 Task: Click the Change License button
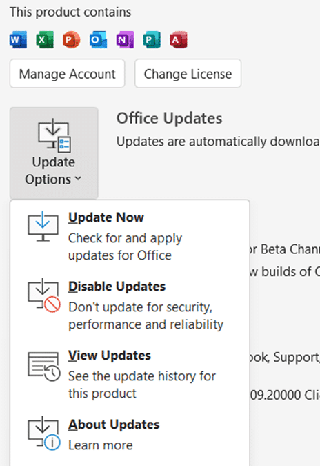coord(188,73)
